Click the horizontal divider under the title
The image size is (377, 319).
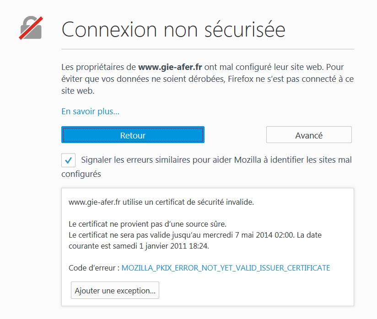[x=208, y=49]
